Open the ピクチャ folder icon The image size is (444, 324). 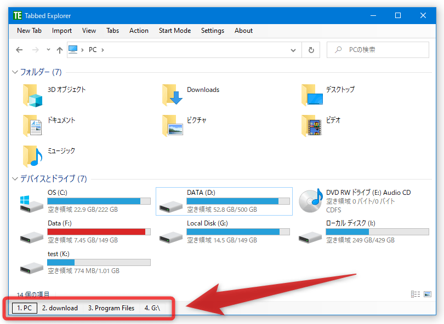click(172, 126)
